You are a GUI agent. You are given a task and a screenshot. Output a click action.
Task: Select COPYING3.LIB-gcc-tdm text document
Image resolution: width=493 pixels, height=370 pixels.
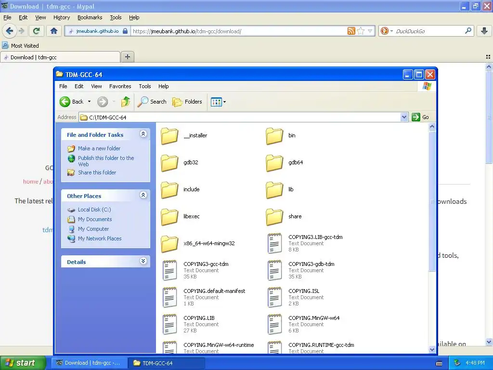pyautogui.click(x=305, y=243)
